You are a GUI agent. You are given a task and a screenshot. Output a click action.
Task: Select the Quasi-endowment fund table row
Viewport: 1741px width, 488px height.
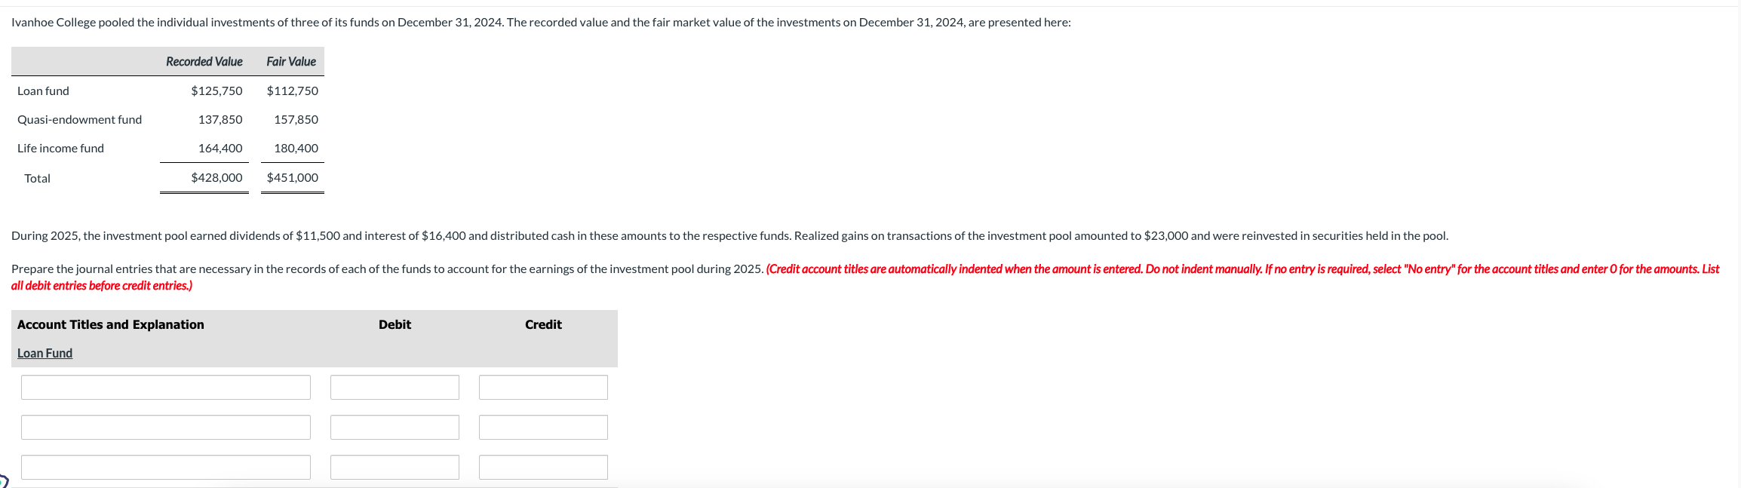pyautogui.click(x=79, y=119)
